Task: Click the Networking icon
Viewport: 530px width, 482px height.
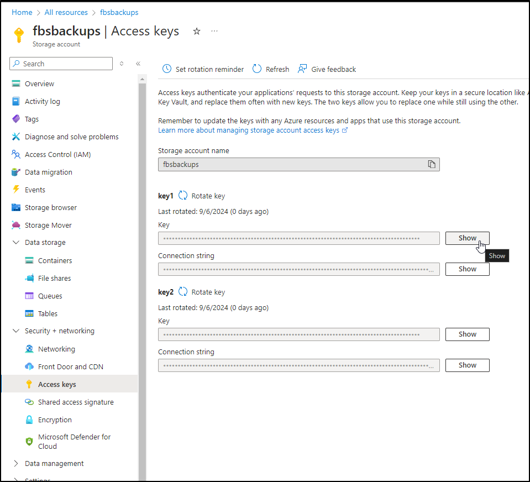Action: tap(29, 349)
